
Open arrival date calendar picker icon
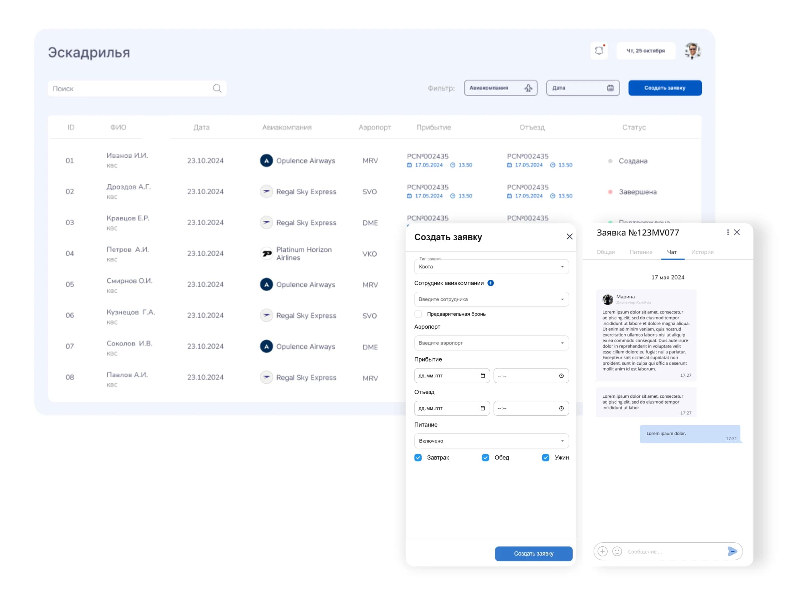pyautogui.click(x=483, y=376)
